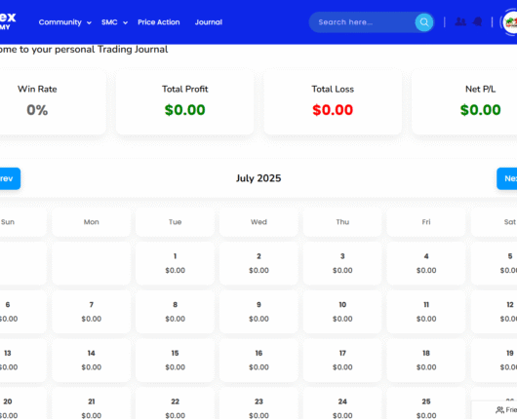Viewport: 517px width, 419px height.
Task: Open calendar day 25
Action: (x=426, y=403)
